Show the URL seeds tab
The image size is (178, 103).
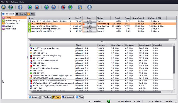pos(68,97)
